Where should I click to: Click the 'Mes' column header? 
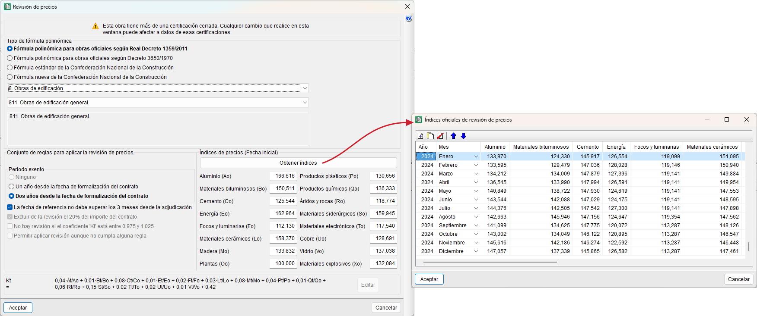(x=458, y=147)
